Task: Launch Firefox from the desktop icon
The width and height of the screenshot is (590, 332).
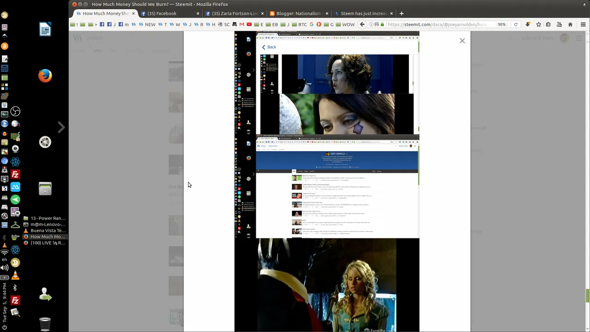Action: (45, 76)
